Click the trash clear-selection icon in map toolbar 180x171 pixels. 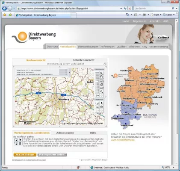101,107
